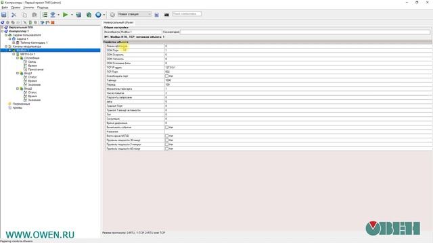Click the COM Скорость property row
Viewport: 433px width, 243px height.
point(269,55)
